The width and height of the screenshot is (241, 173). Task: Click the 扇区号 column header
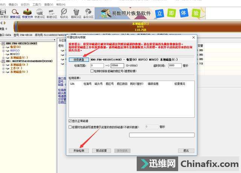(110, 84)
